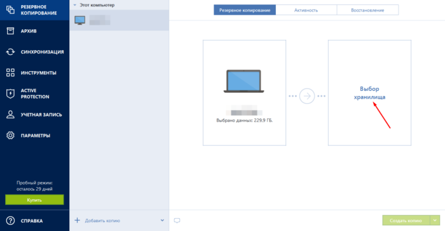Click the plus icon beside Добавить копию
The width and height of the screenshot is (445, 231).
[77, 220]
